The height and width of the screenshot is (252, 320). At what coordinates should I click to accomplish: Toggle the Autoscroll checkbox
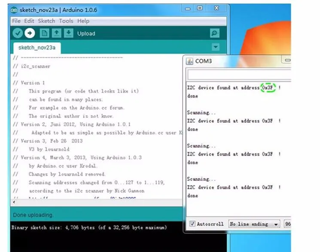[x=192, y=224]
